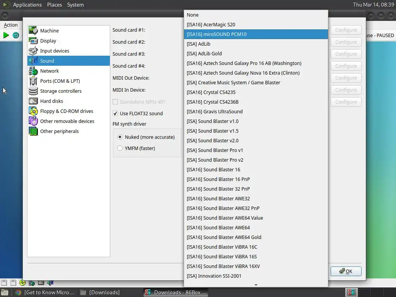Screen dimensions: 396x297
Task: Pick [ISA] Sound Blaster v2.0
Action: pyautogui.click(x=256, y=140)
